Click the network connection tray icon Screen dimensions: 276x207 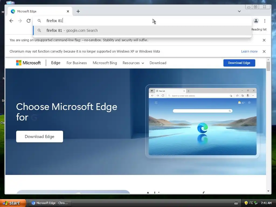tap(251, 203)
